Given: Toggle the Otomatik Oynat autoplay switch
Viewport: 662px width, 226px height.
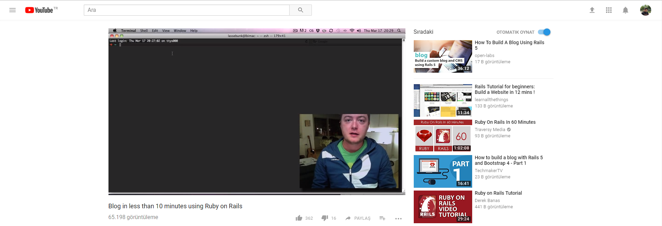Looking at the screenshot, I should point(544,32).
